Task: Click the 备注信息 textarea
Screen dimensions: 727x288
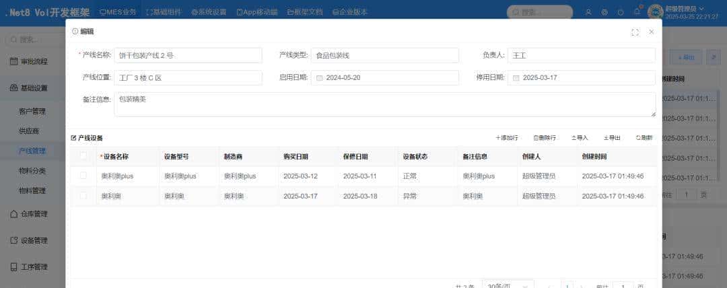Action: click(385, 105)
